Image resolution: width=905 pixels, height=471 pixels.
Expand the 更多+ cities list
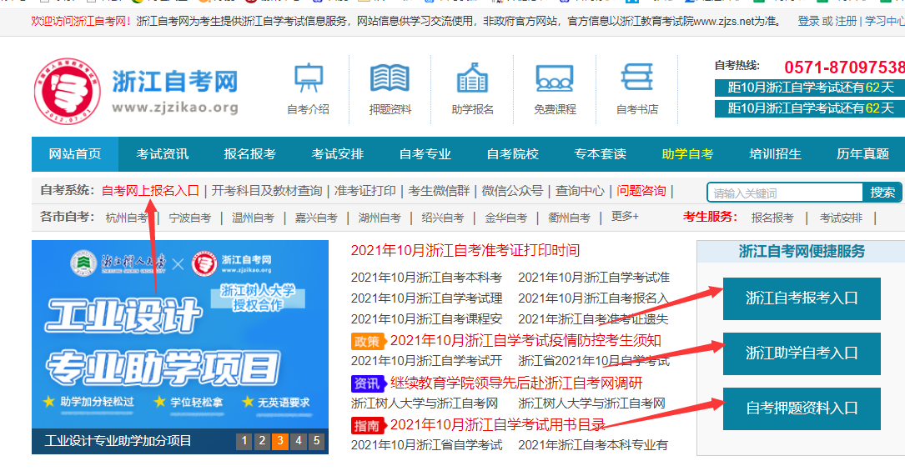coord(625,217)
